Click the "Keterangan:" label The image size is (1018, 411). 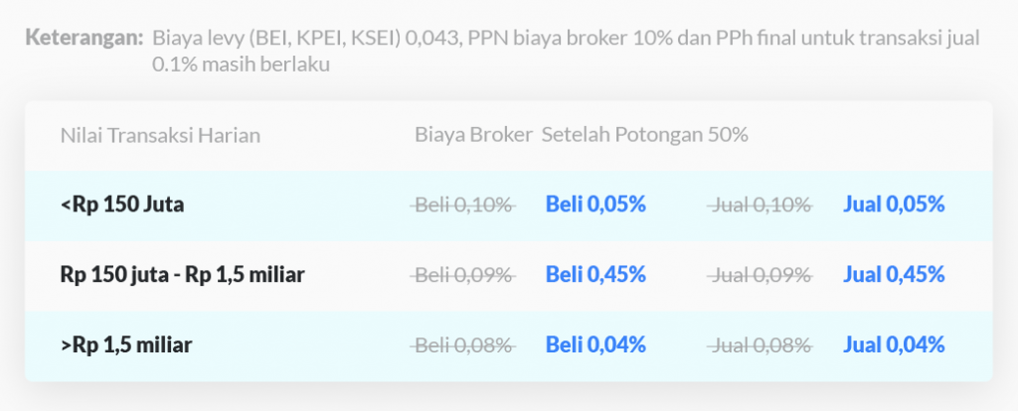(x=85, y=39)
